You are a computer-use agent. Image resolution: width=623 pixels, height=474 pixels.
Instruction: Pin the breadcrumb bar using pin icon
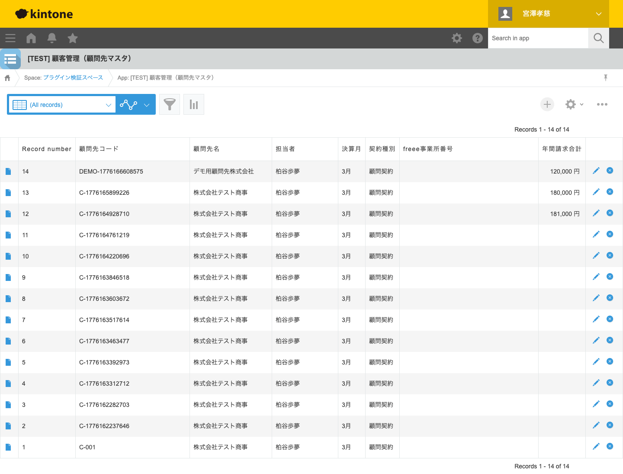tap(606, 77)
